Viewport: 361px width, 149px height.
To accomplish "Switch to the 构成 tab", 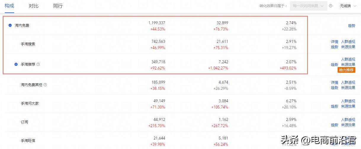I will pyautogui.click(x=9, y=6).
